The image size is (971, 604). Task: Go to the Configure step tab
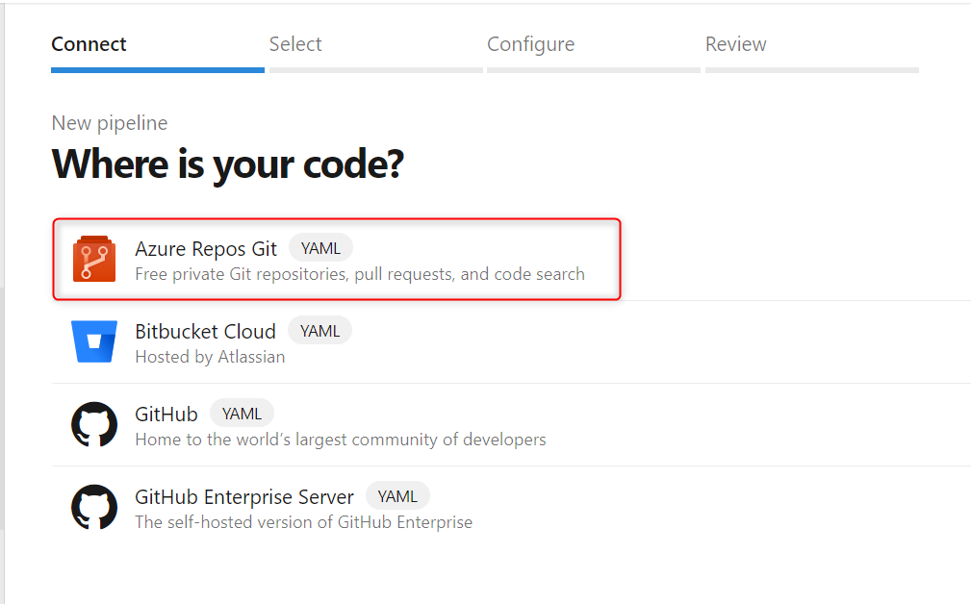point(530,44)
